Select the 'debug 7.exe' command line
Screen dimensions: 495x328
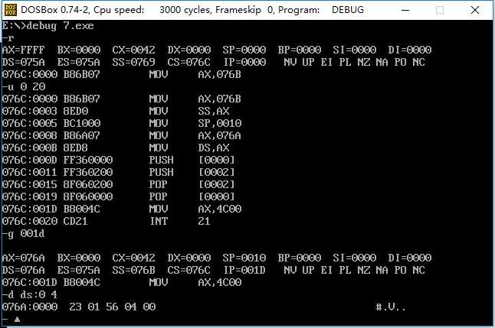pos(48,25)
